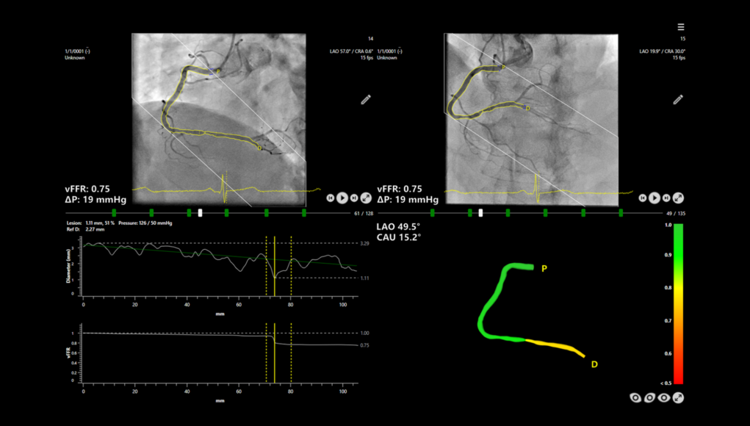Click the 0.75 value on vFFR graph
Screen dimensions: 750x426
coord(364,345)
